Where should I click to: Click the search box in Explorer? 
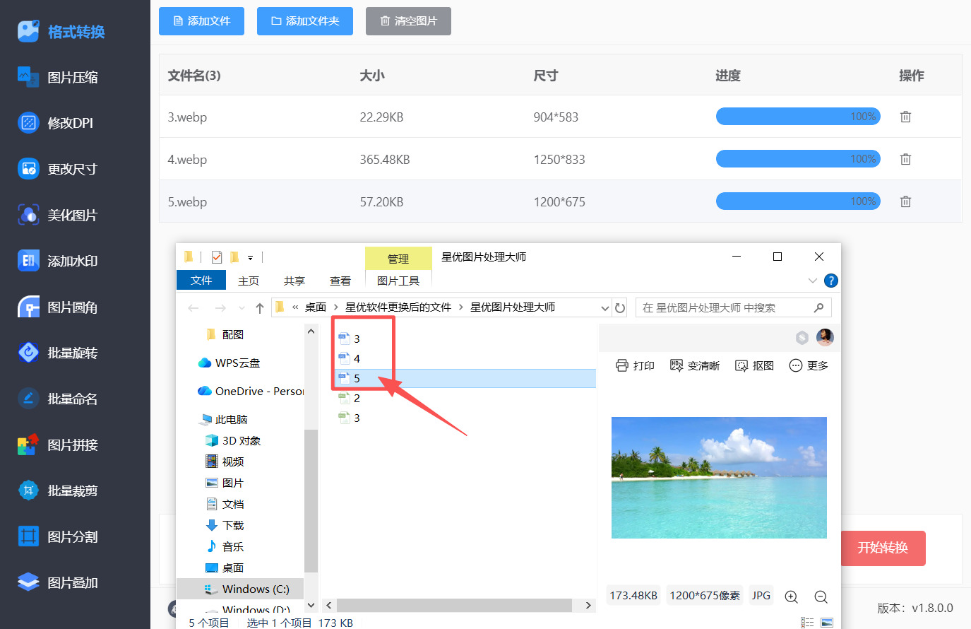click(733, 307)
